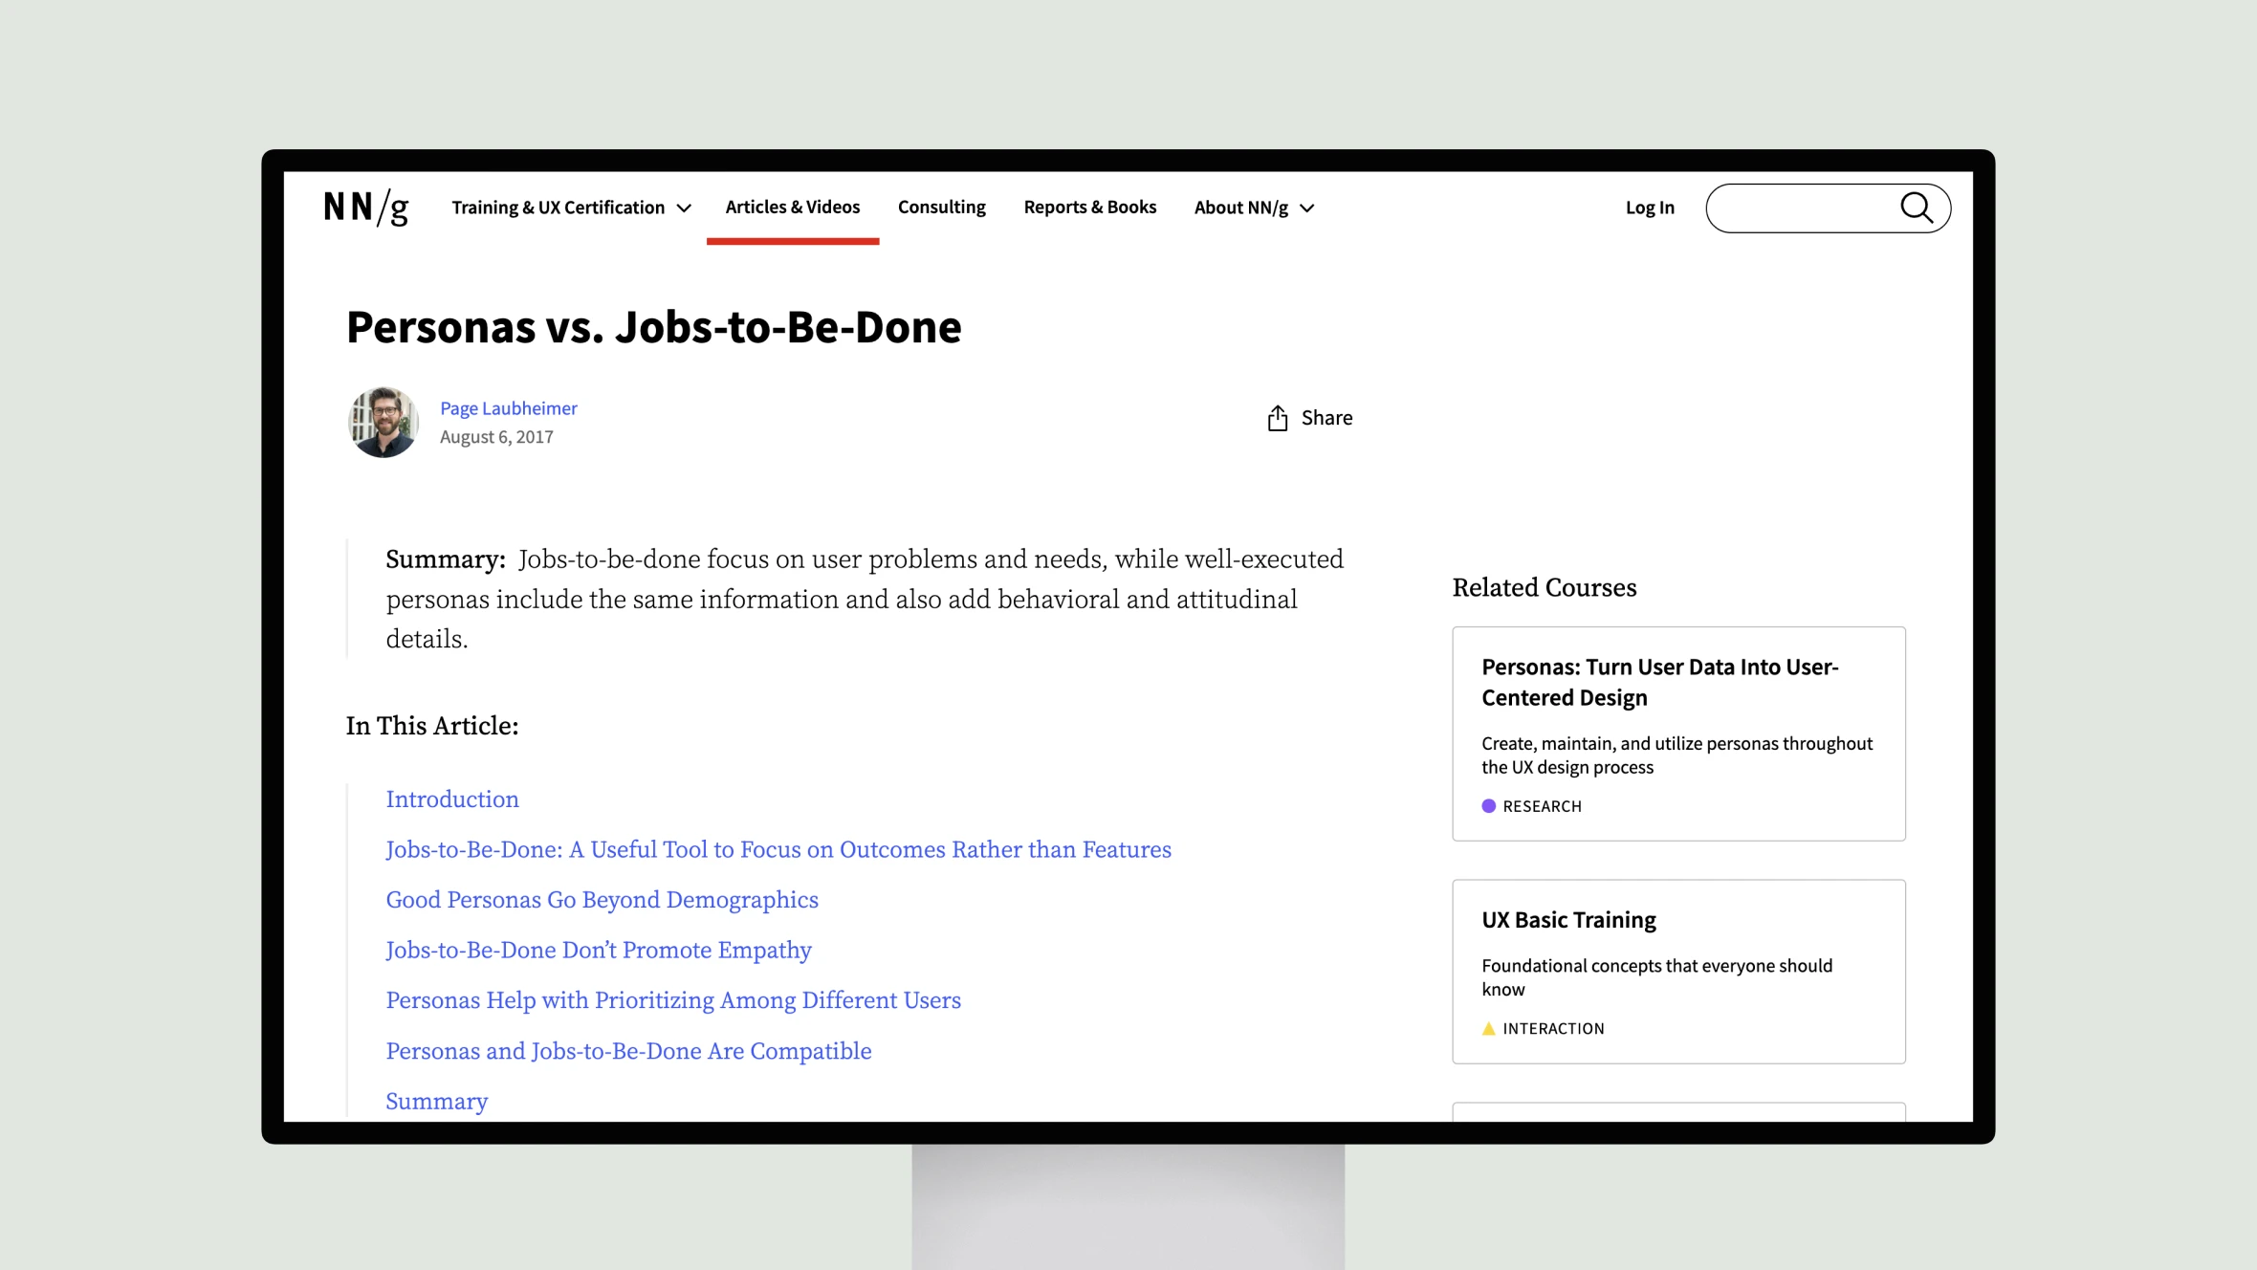
Task: Click the NN/g logo to go home
Action: [367, 207]
